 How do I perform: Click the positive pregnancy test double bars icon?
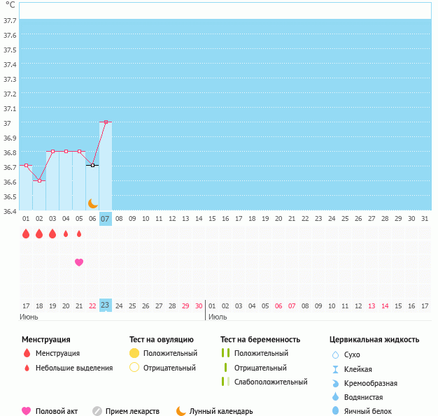point(225,353)
